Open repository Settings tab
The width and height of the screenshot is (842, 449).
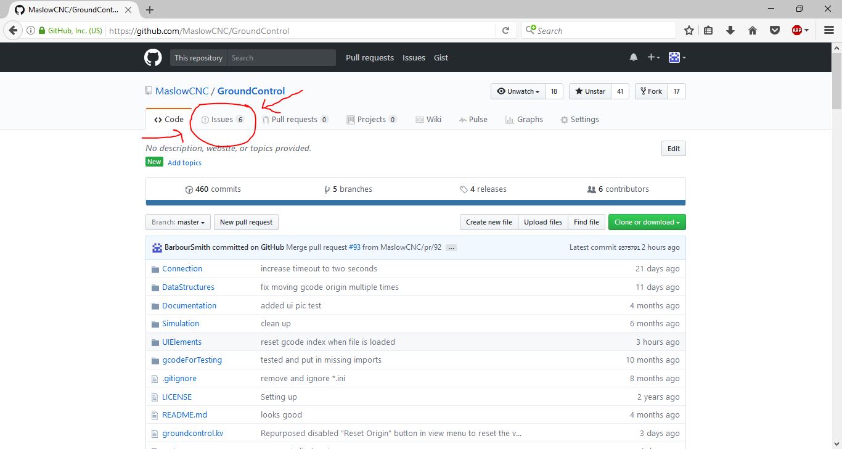coord(579,120)
